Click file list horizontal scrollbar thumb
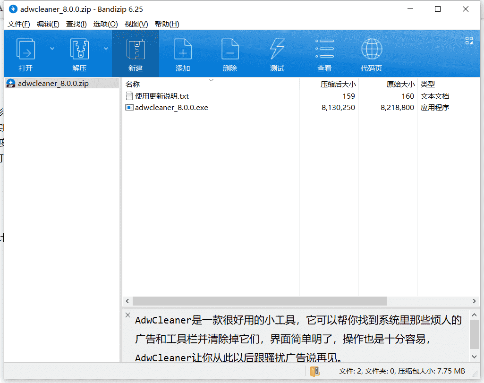Image resolution: width=484 pixels, height=383 pixels. click(260, 301)
